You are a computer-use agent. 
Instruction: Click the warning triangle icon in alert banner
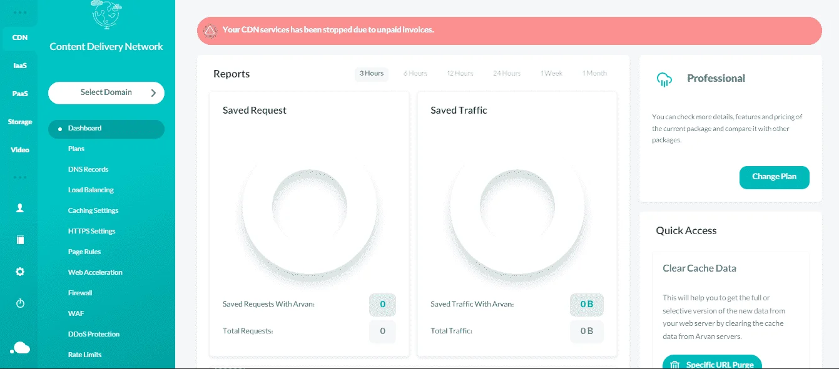tap(210, 30)
